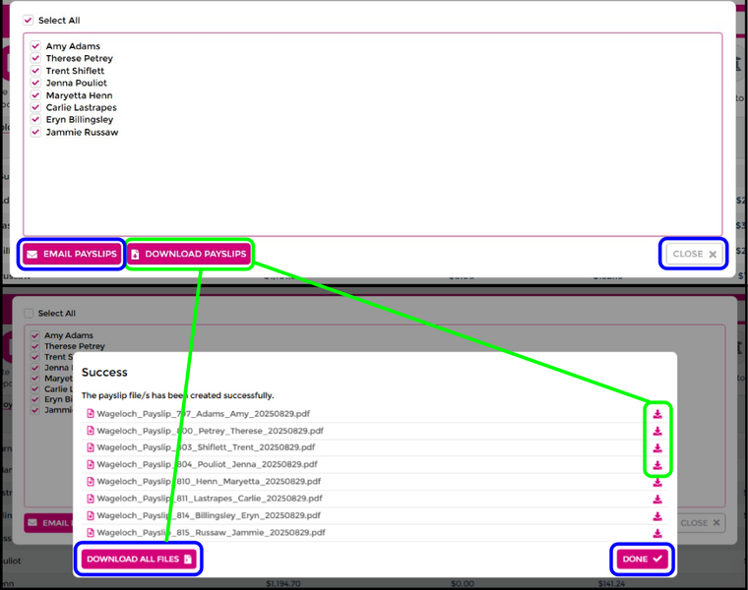748x590 pixels.
Task: Click download icon for Petrey_Therese payslip
Action: 657,431
